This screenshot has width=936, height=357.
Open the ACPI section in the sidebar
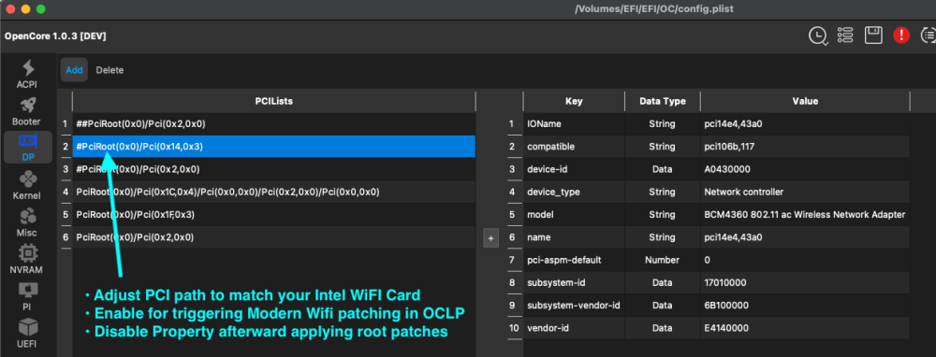point(28,74)
